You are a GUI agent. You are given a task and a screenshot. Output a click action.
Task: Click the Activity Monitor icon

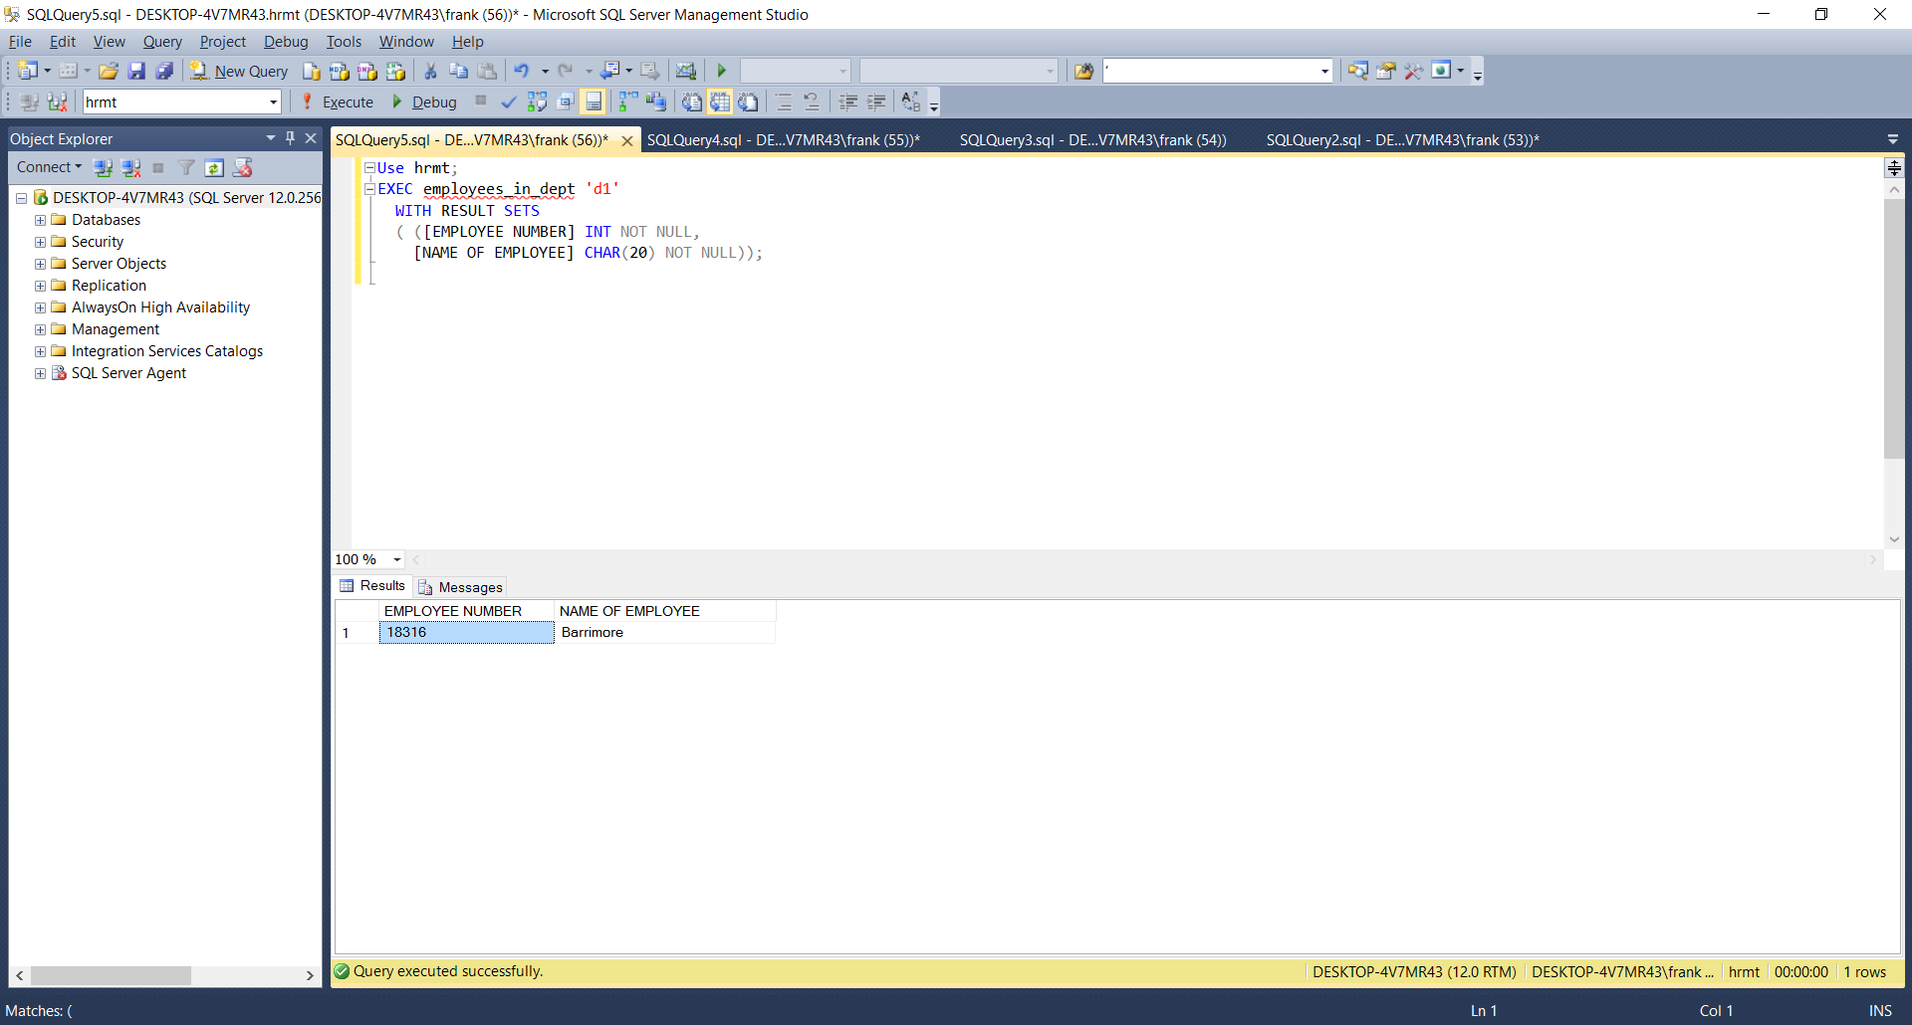(x=685, y=71)
